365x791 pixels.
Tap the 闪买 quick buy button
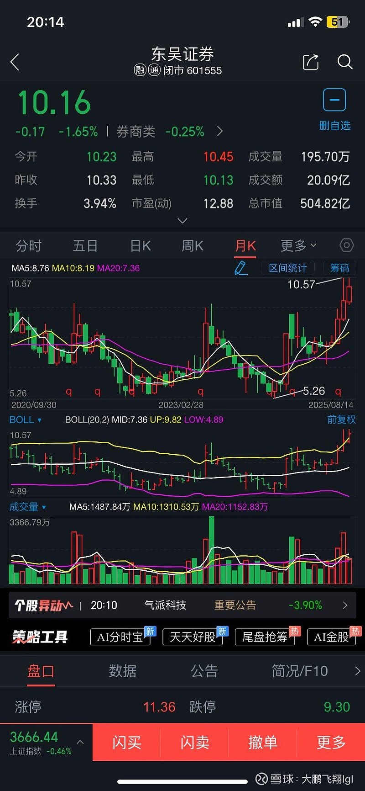(x=127, y=742)
